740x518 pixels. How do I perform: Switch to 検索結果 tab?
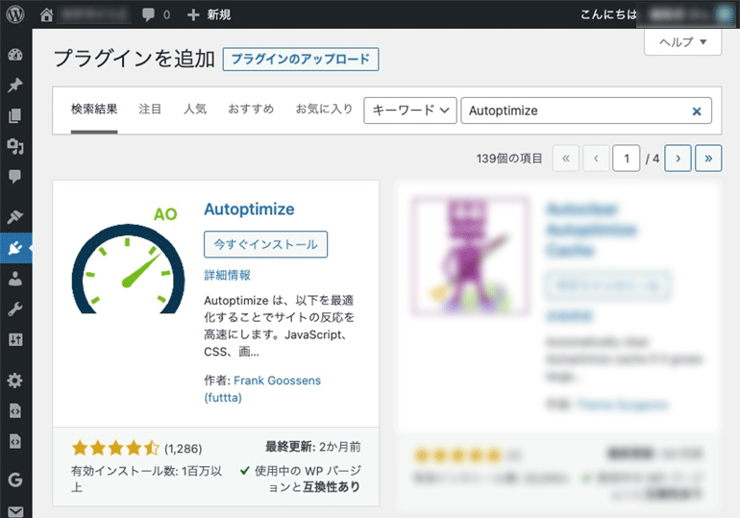(94, 109)
